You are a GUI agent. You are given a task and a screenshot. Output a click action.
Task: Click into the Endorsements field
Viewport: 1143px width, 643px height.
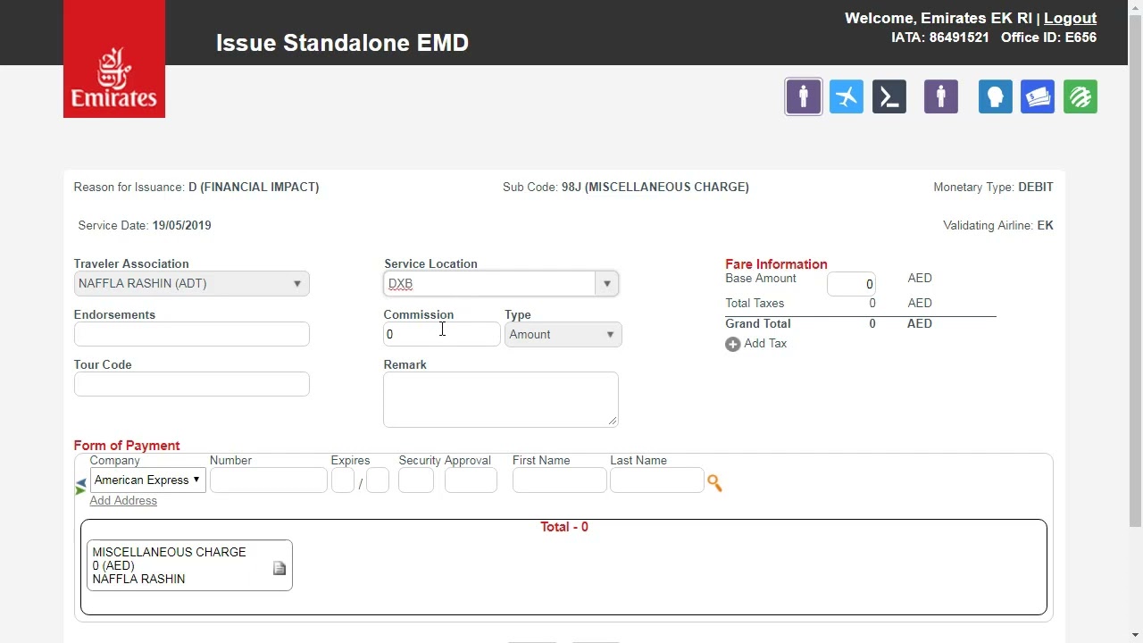pos(191,335)
